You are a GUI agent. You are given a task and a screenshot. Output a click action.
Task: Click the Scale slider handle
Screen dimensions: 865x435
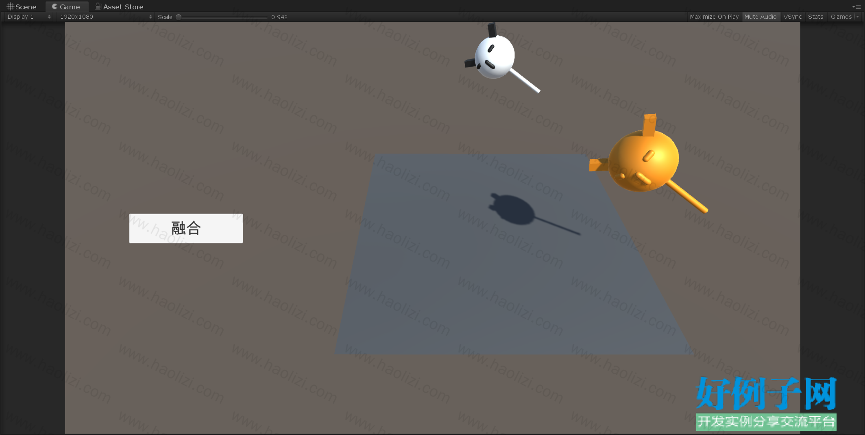(x=179, y=17)
